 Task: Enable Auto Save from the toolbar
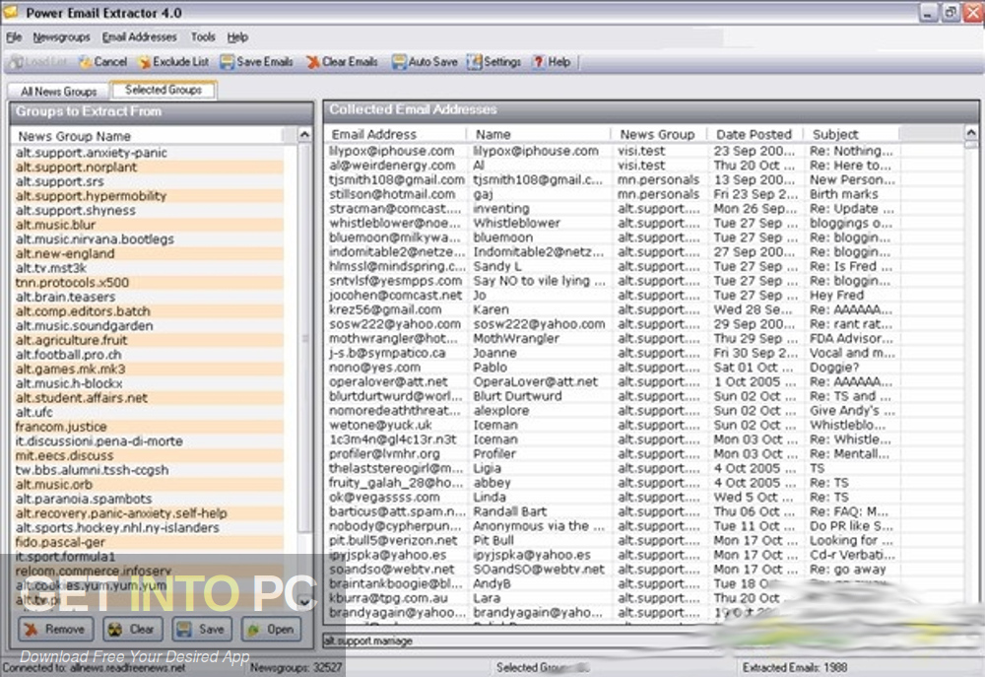pos(424,61)
